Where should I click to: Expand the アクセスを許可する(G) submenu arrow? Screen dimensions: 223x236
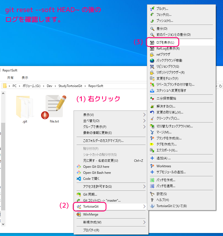[x=144, y=187]
